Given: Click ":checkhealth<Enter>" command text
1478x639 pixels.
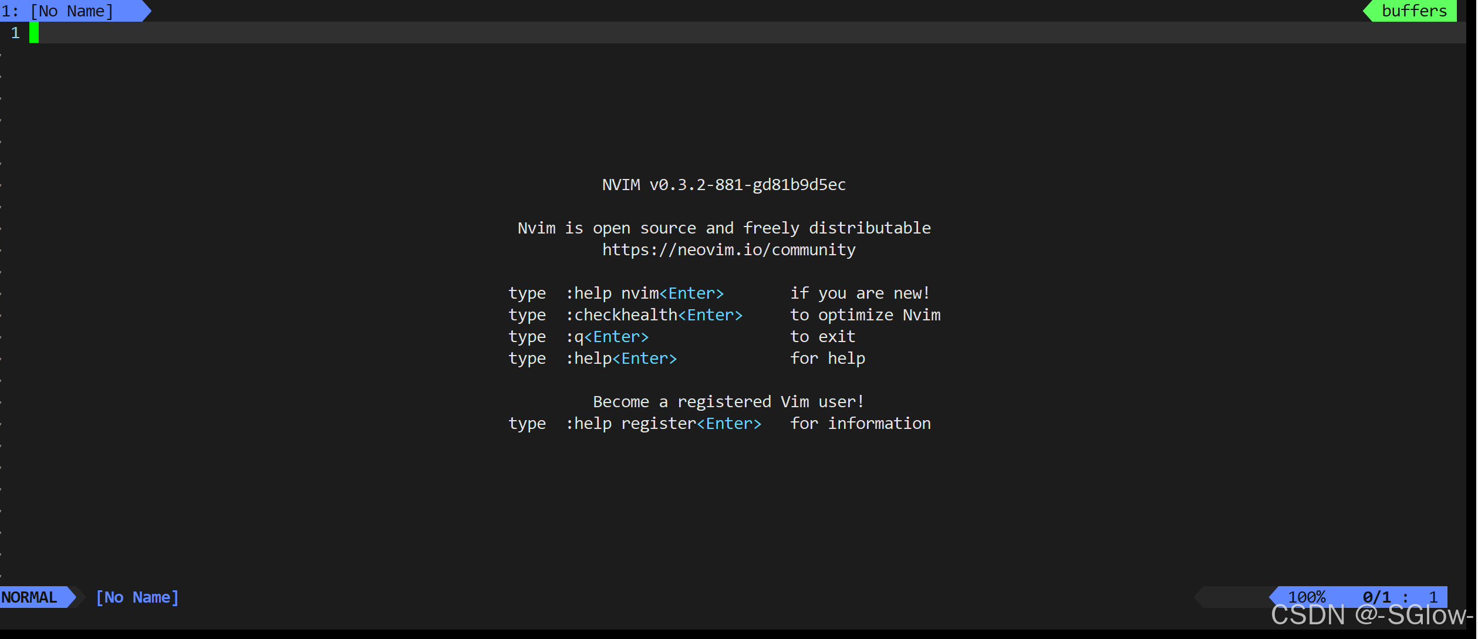Looking at the screenshot, I should click(653, 315).
